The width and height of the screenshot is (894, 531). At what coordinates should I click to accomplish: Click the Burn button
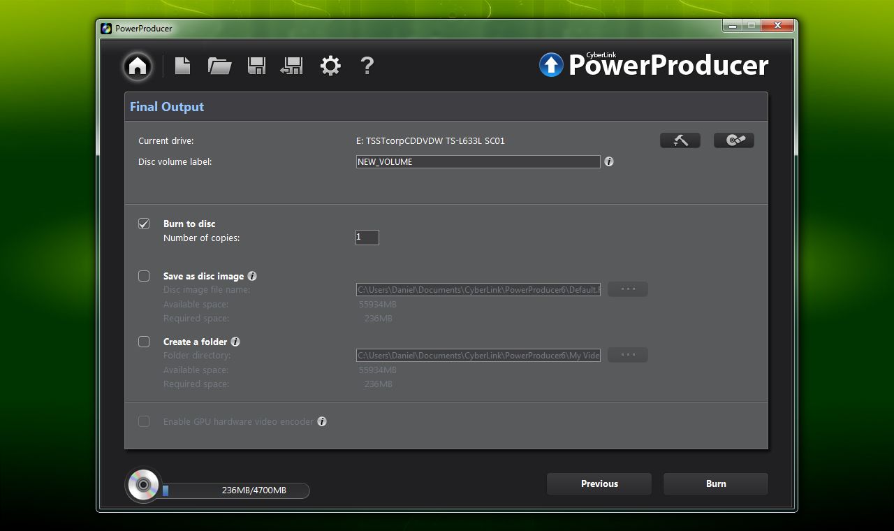(x=716, y=483)
